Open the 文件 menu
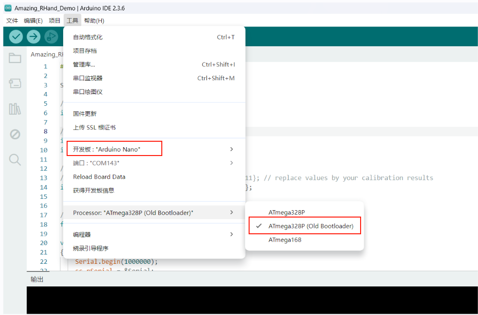 click(12, 20)
